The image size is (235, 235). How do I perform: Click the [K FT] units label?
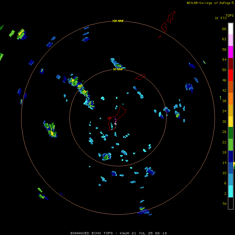(221, 18)
